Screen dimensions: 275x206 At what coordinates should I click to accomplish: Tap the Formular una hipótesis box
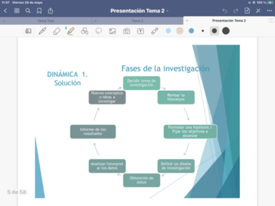click(190, 132)
